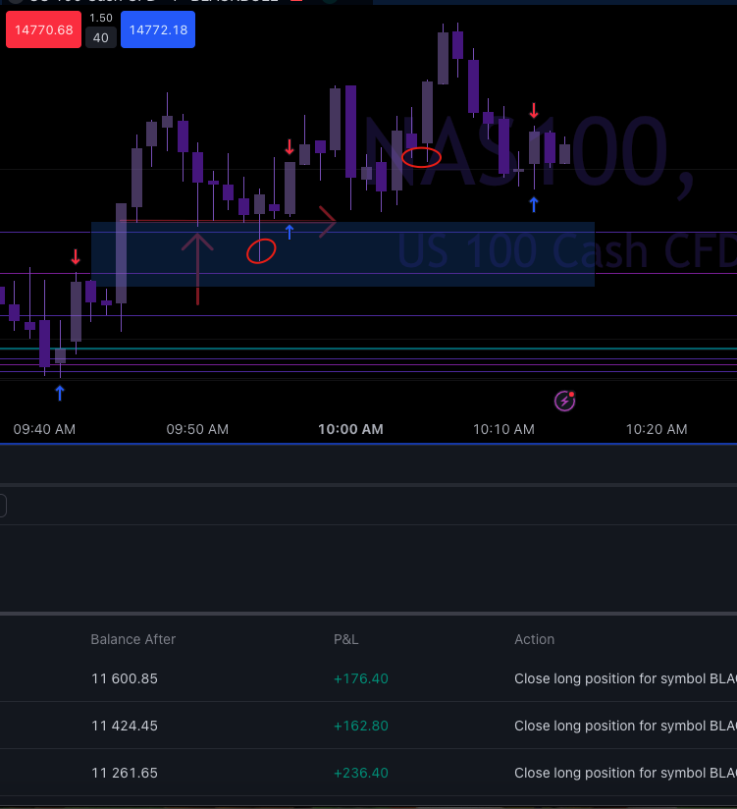Click the bold 10:00 AM time label
This screenshot has width=737, height=809.
pyautogui.click(x=350, y=429)
